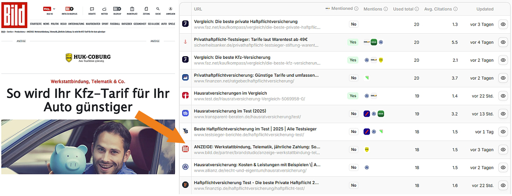Viewport: 512px width, 196px height.
Task: Open the Sport navigation item
Action: point(105,24)
